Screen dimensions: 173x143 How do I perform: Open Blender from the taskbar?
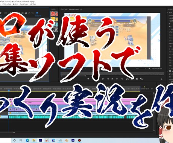(67, 140)
